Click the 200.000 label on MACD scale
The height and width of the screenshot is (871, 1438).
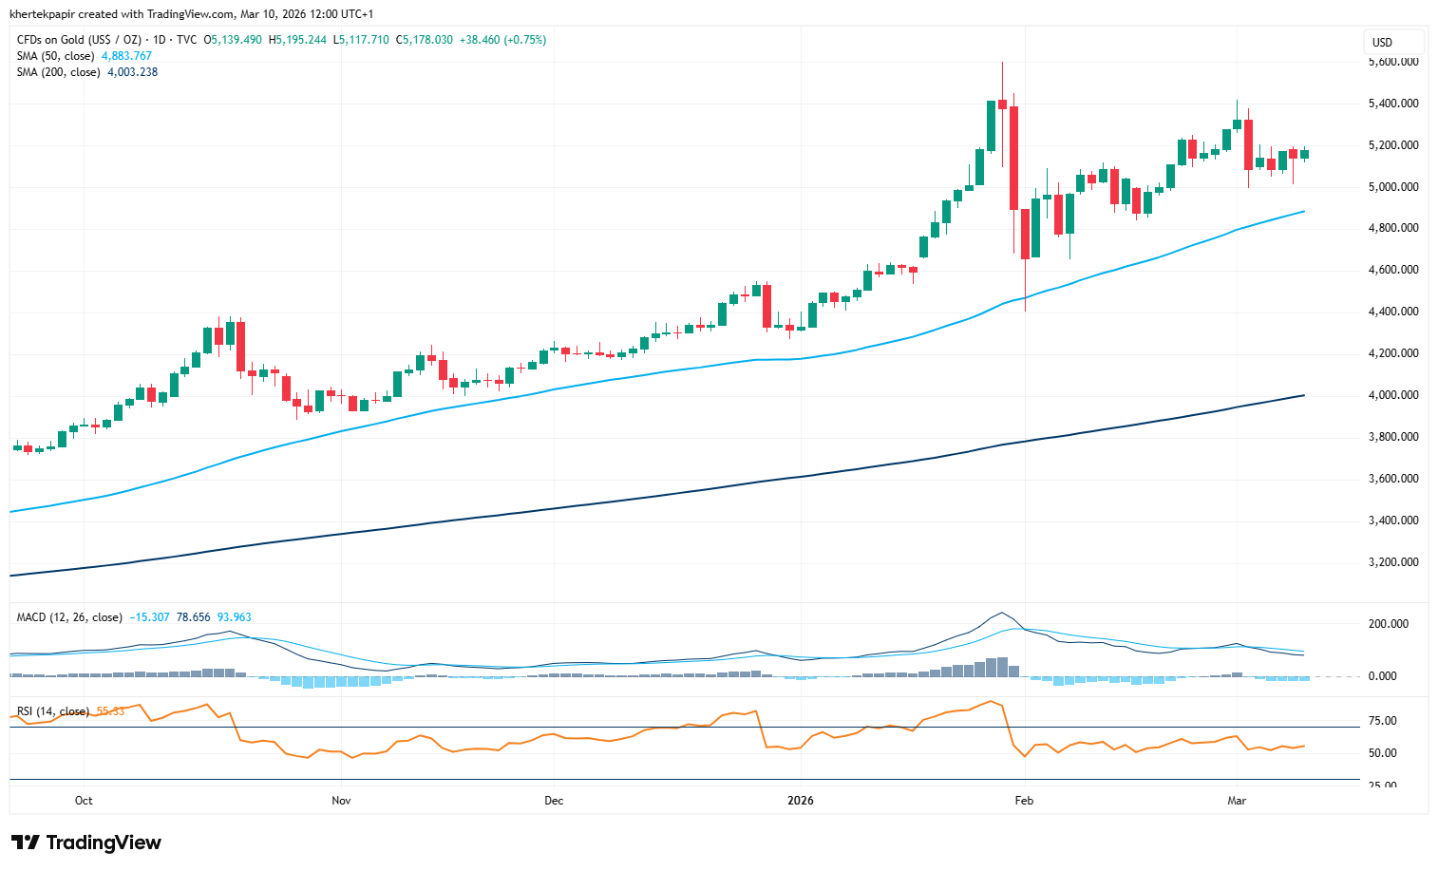1388,624
